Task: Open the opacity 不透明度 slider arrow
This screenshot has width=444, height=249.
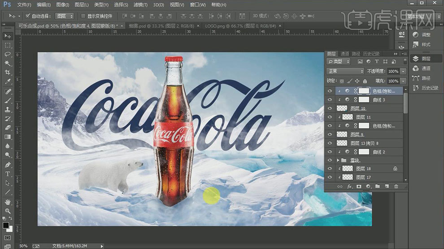Action: pos(403,71)
